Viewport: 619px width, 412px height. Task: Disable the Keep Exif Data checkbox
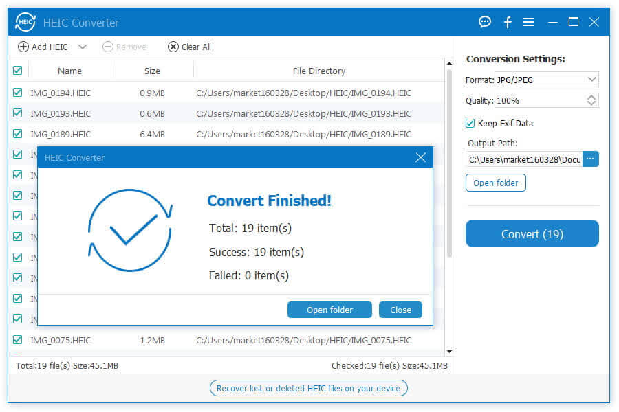[x=470, y=123]
